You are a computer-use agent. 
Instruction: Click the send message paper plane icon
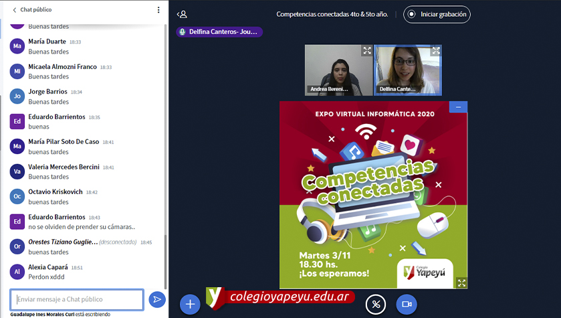[156, 299]
